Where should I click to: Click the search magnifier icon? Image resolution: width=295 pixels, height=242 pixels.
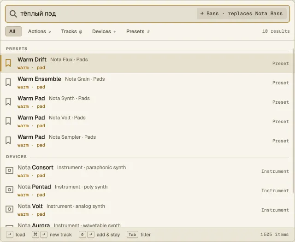[13, 14]
